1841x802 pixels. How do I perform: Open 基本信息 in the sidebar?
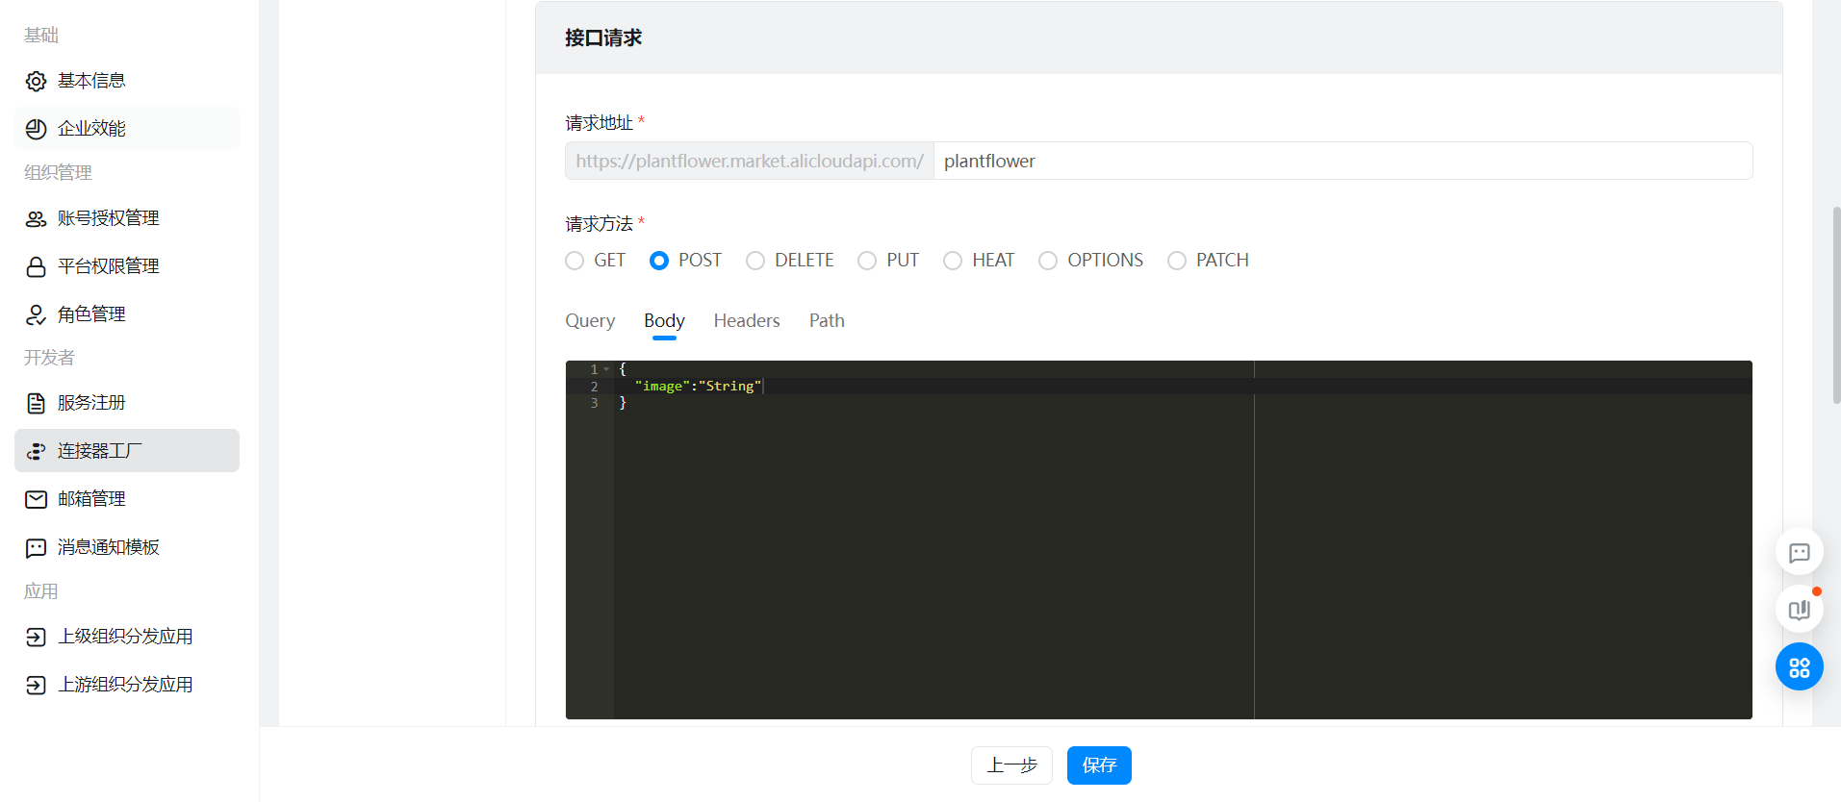[127, 81]
